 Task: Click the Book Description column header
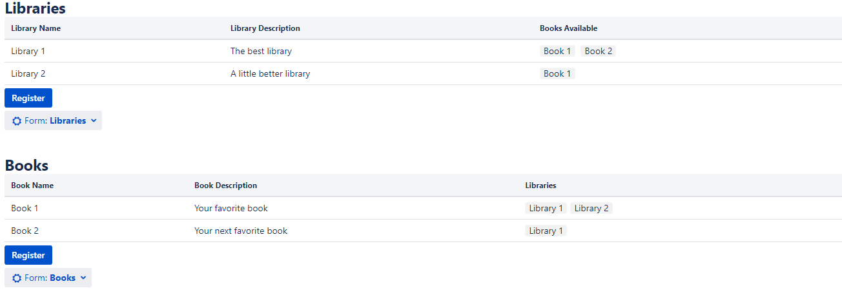pos(226,186)
